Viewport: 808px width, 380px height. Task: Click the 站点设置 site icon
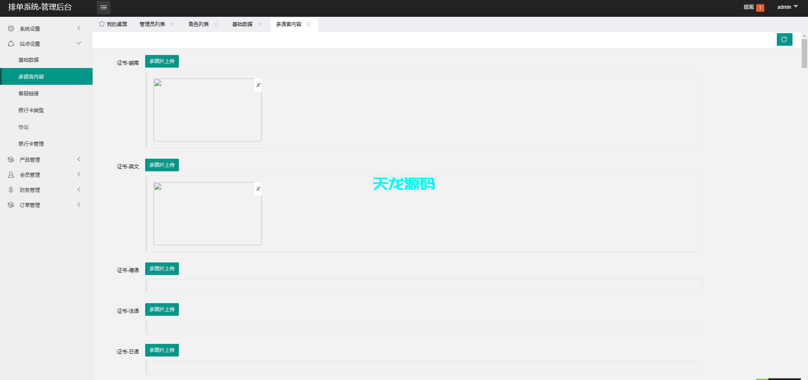click(x=11, y=43)
